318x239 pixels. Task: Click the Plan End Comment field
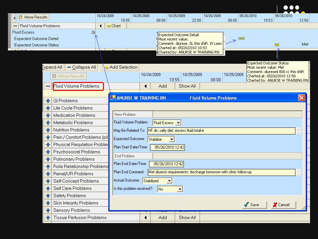222,172
